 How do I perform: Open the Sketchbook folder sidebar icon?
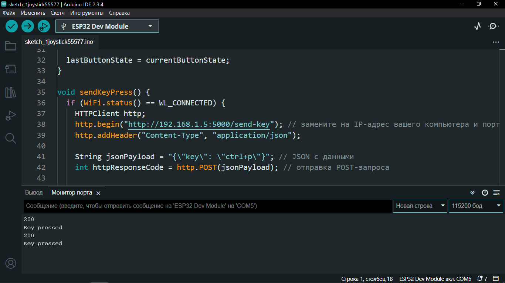tap(11, 46)
